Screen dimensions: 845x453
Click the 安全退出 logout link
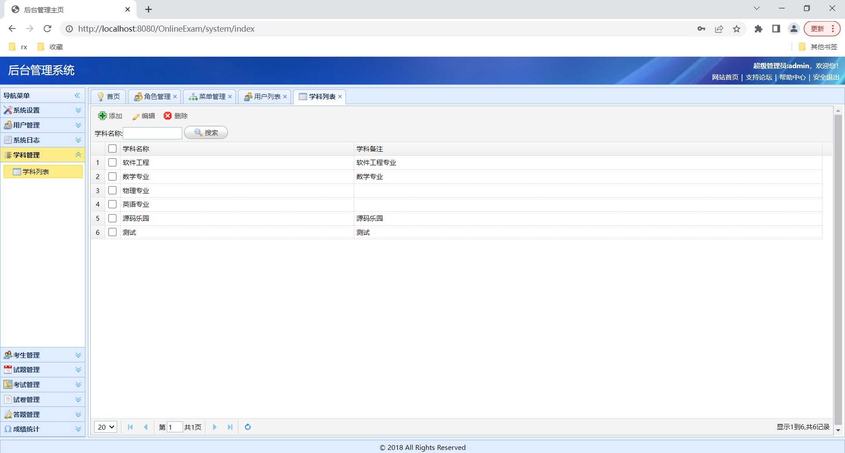[826, 77]
